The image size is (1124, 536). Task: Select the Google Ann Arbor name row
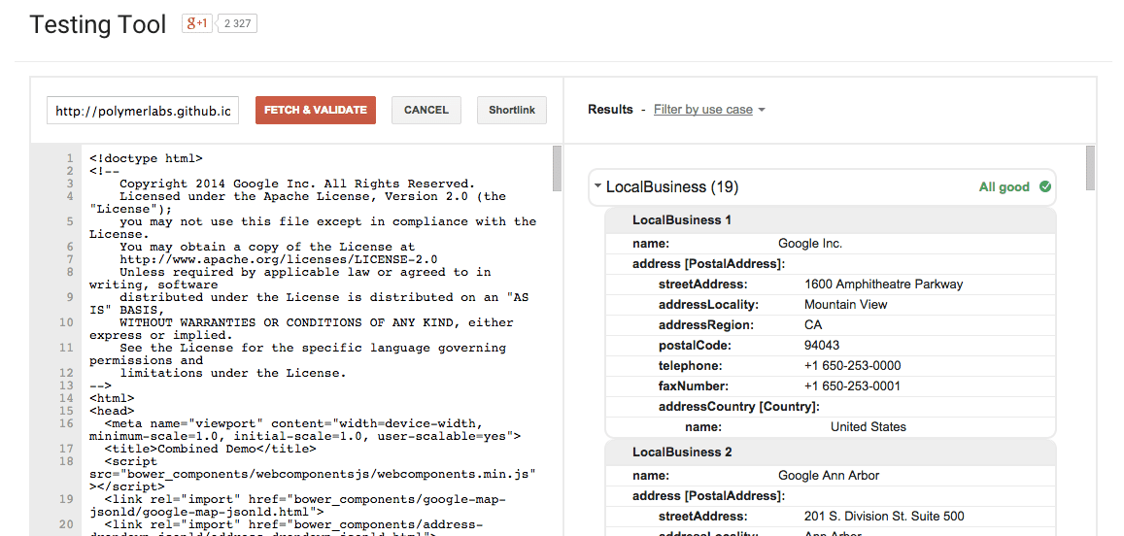pos(830,476)
